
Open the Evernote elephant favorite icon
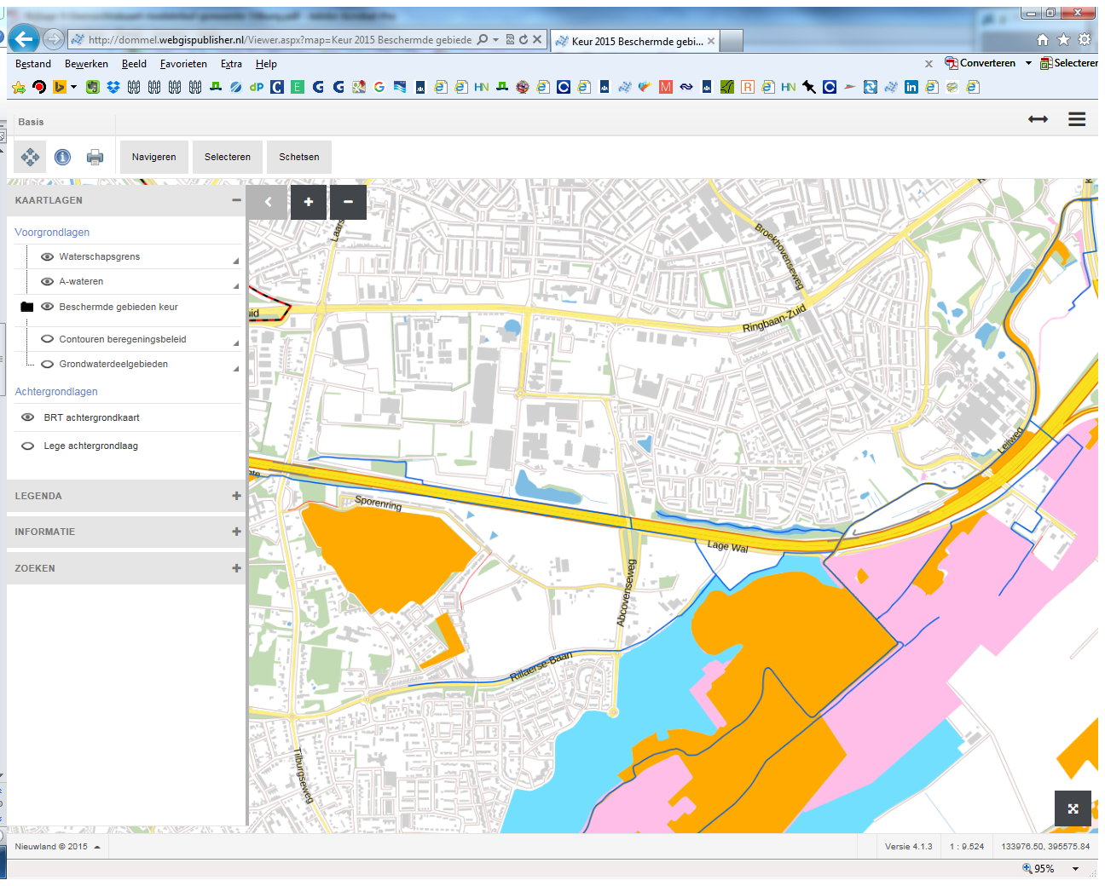tap(92, 87)
